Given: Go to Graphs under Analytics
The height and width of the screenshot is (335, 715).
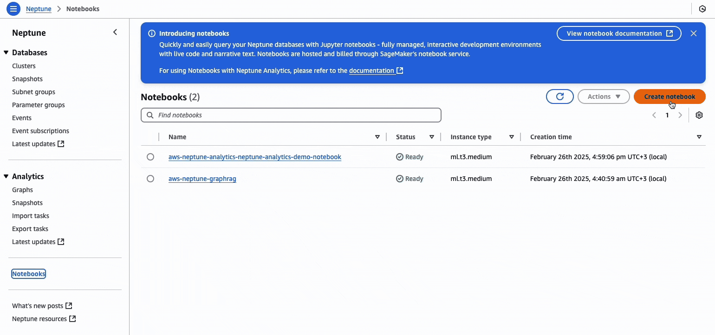Looking at the screenshot, I should [22, 190].
